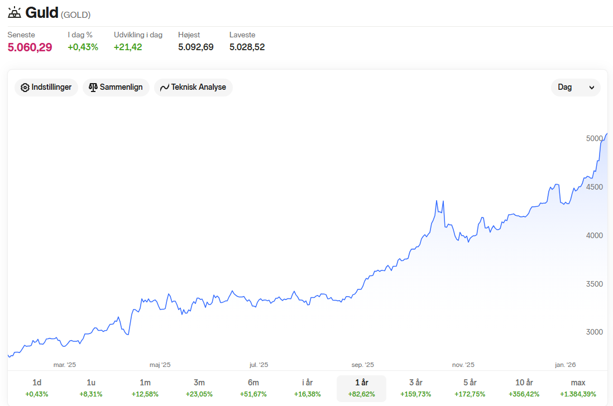The height and width of the screenshot is (406, 613).
Task: Expand the Dag interval dropdown
Action: pos(576,88)
